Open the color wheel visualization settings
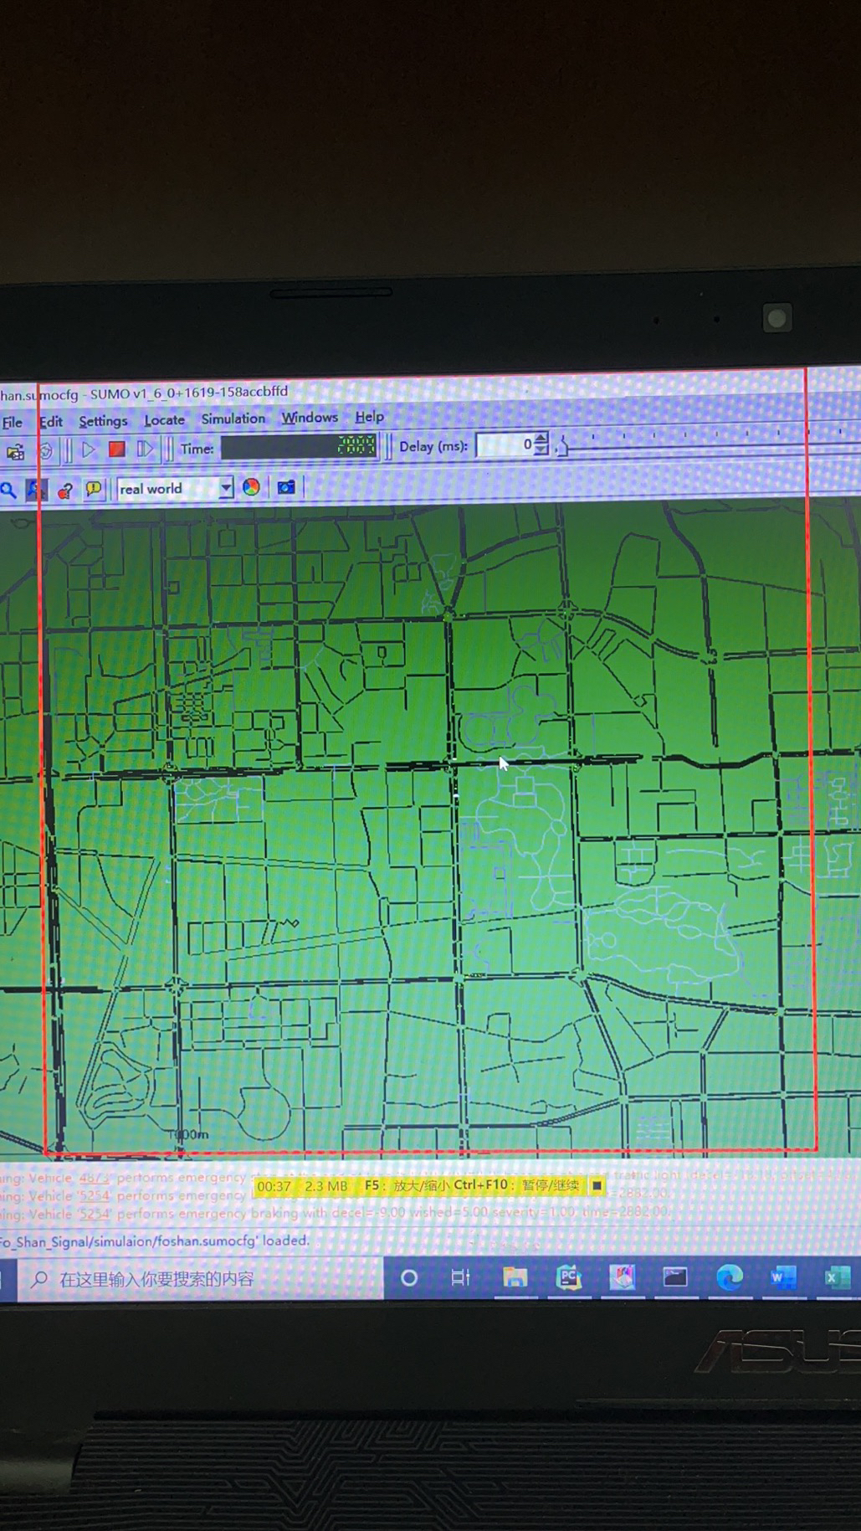 tap(251, 486)
